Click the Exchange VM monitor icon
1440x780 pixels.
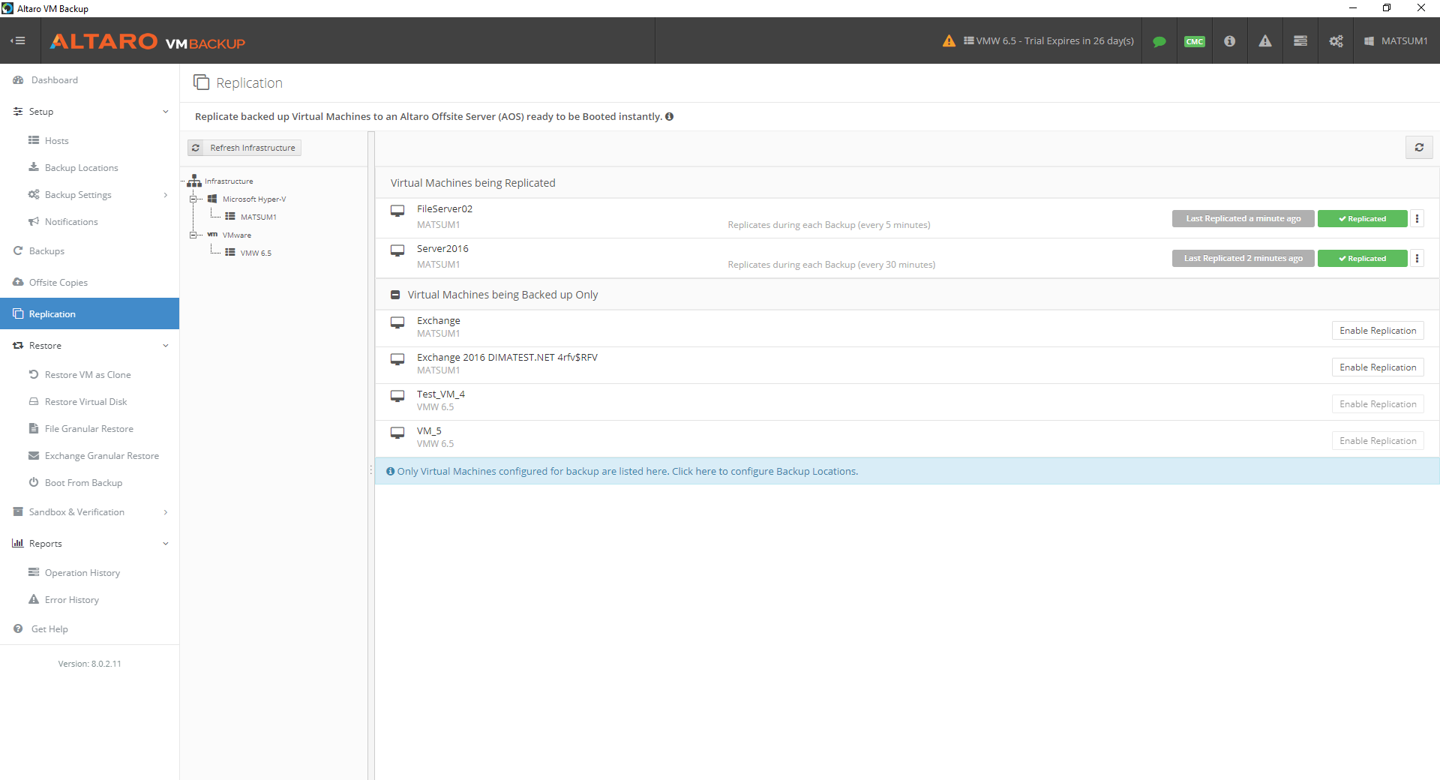[397, 323]
